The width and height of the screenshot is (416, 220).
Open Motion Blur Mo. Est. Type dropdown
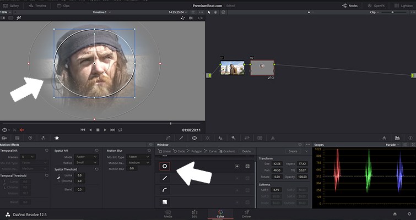(x=138, y=157)
